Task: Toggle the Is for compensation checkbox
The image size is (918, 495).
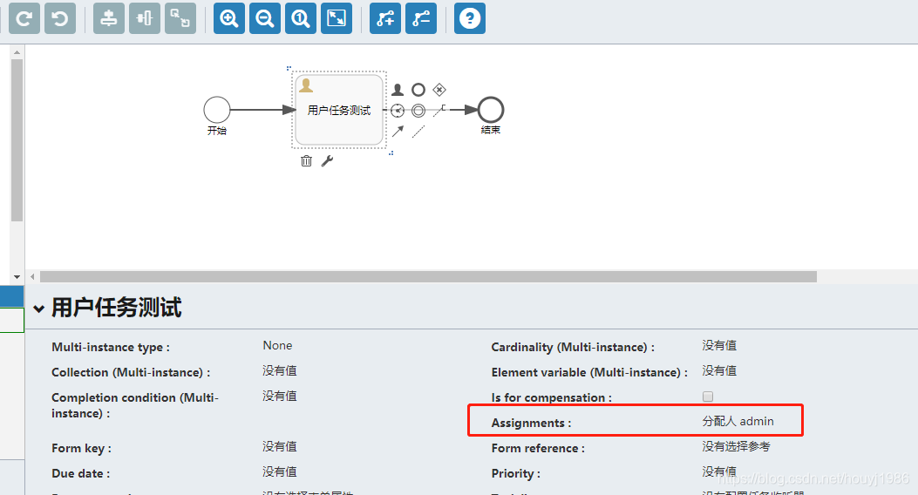Action: (708, 397)
